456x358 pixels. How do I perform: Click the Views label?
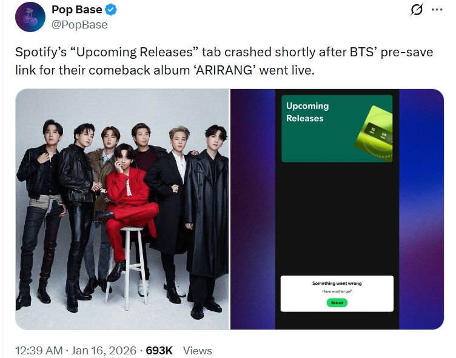[198, 351]
